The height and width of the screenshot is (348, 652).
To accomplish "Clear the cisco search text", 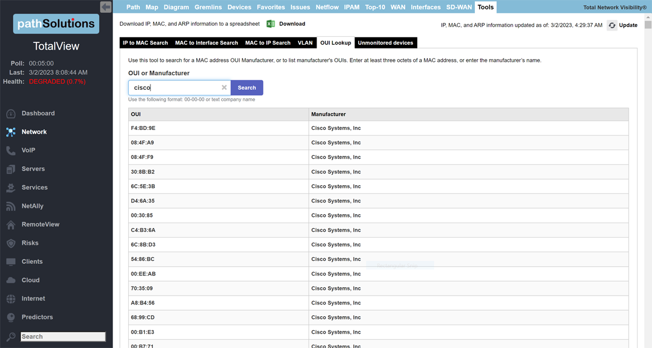I will coord(224,88).
